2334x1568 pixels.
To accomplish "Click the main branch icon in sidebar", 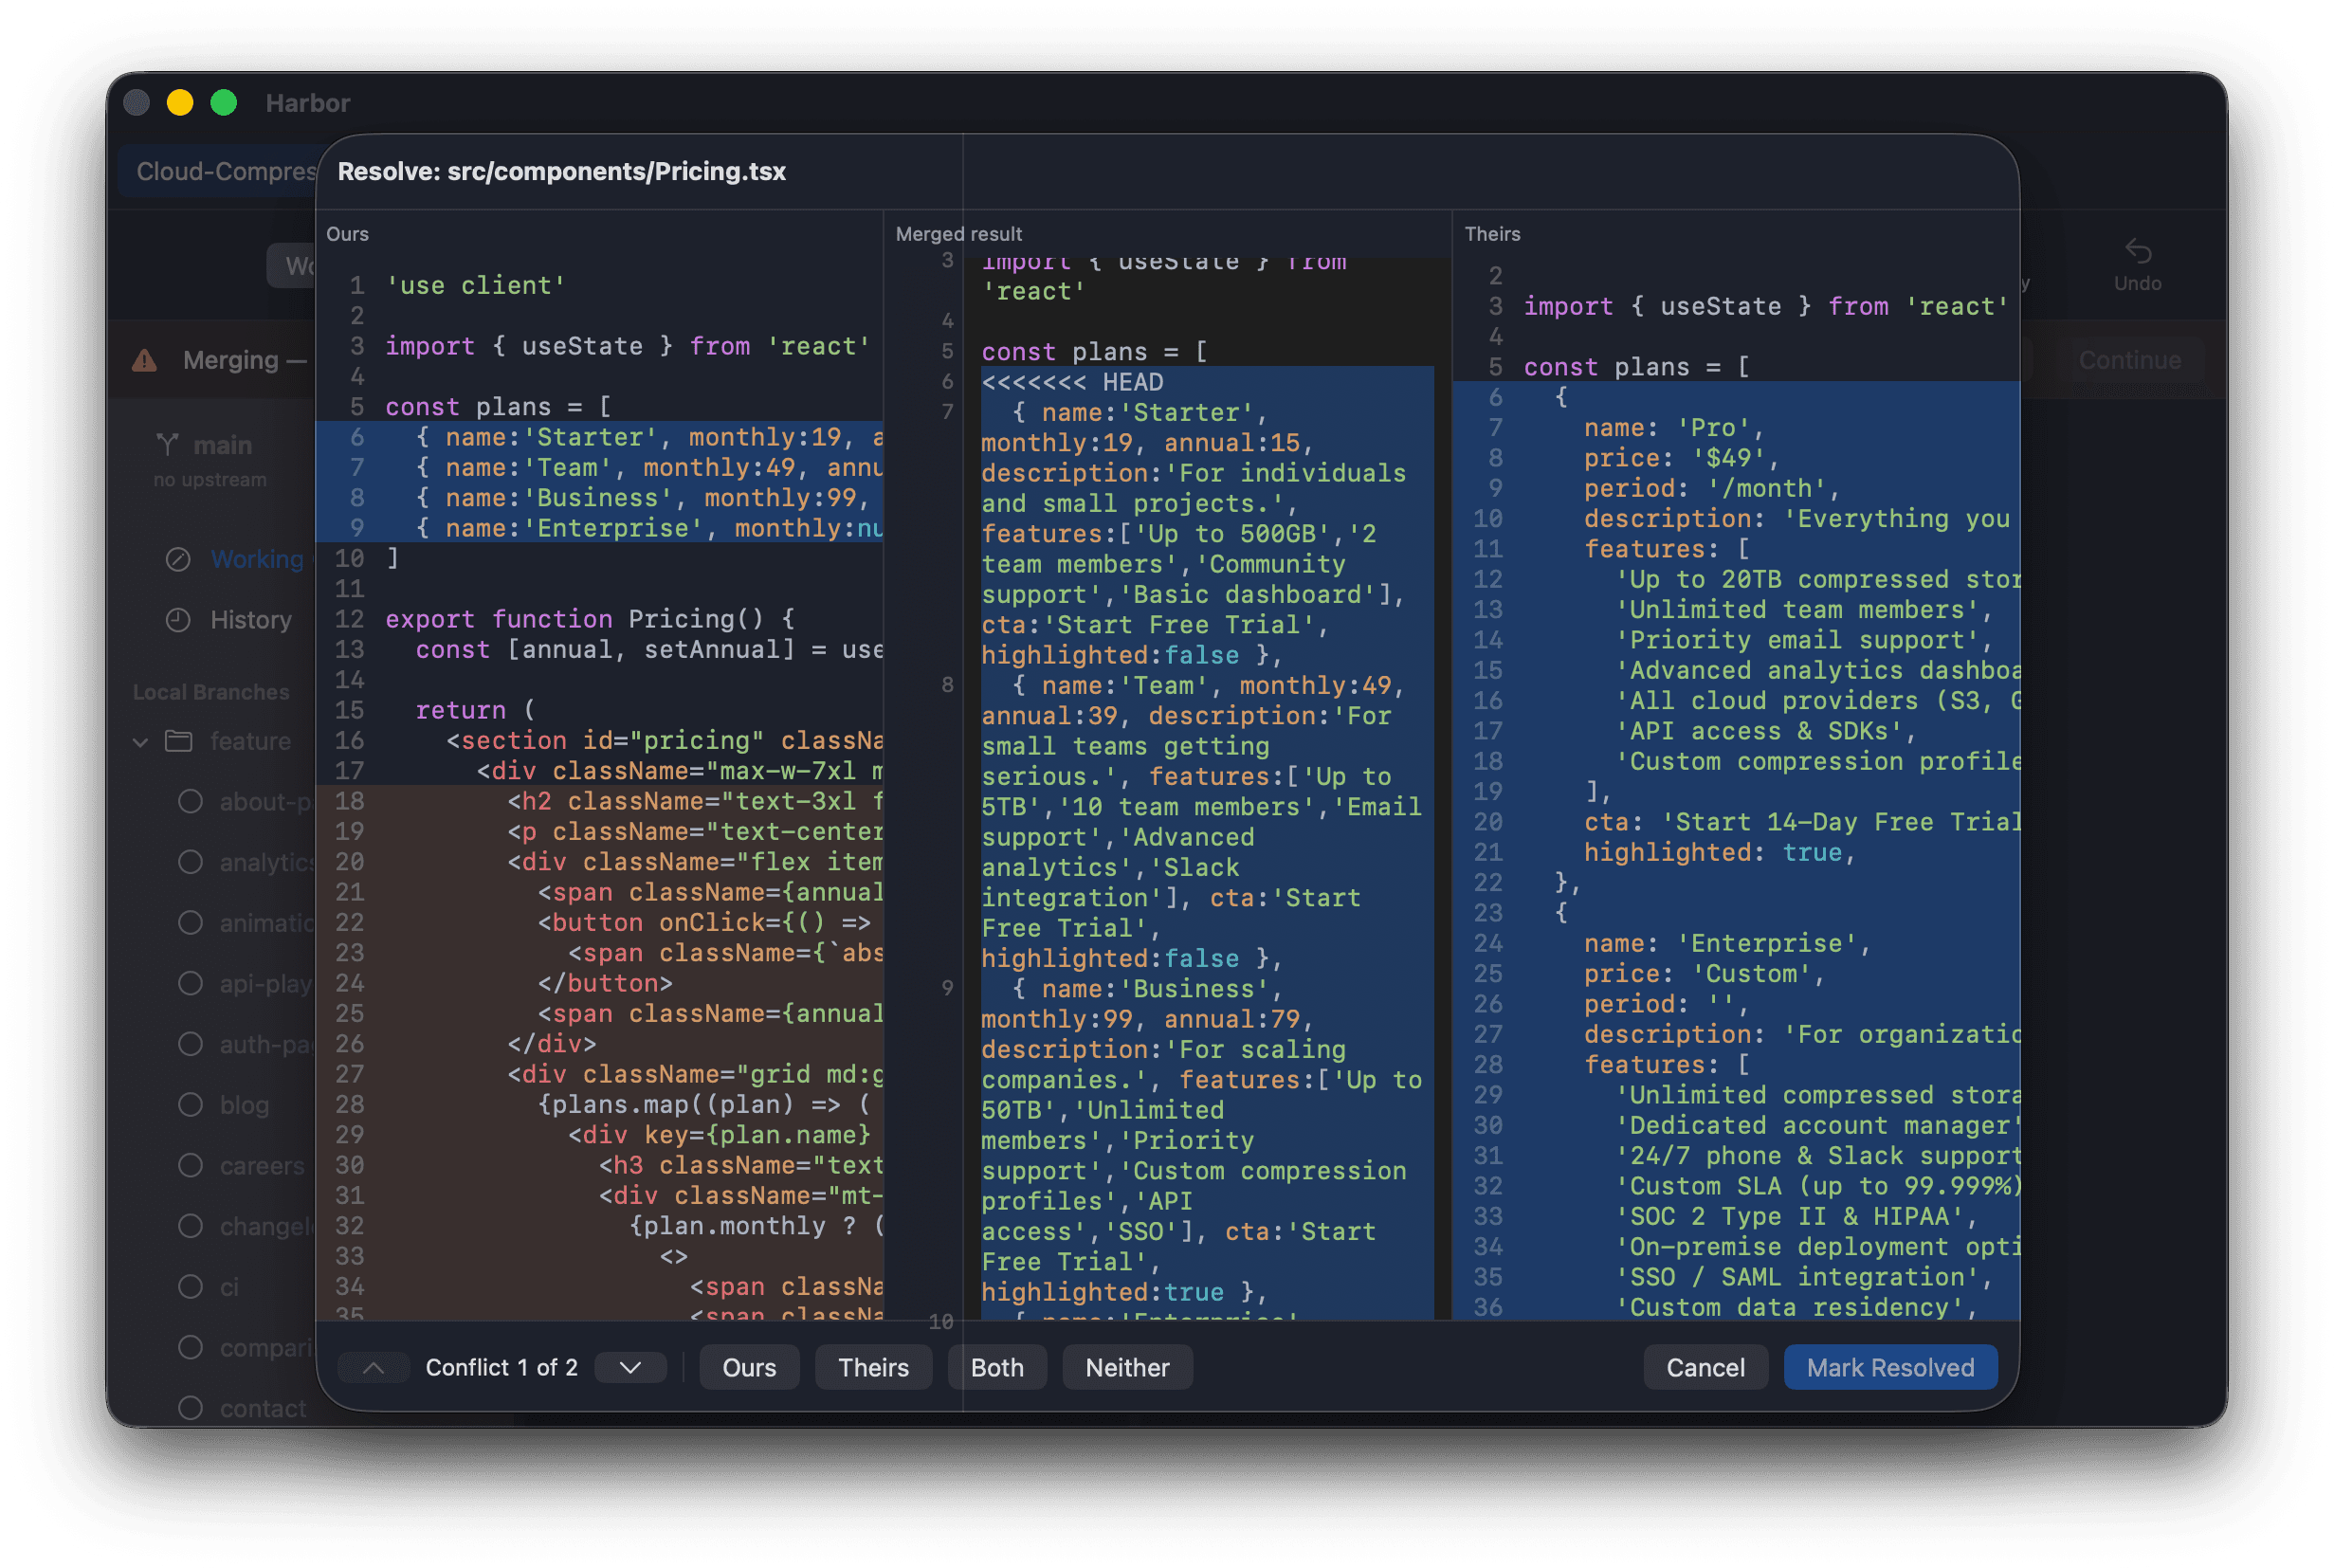I will point(167,444).
